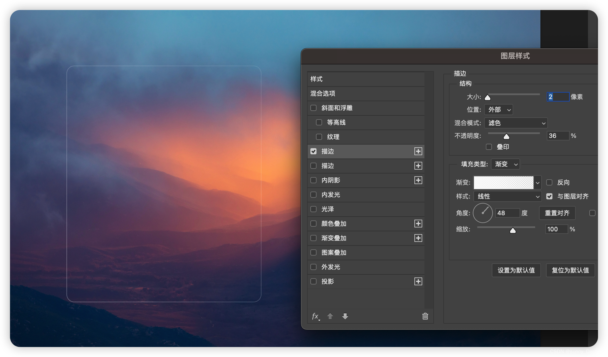The height and width of the screenshot is (357, 608).
Task: Open the 填充类型 dropdown showing 渐变
Action: [x=505, y=164]
